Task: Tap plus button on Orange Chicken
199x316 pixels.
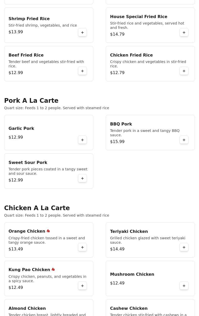Action: point(82,247)
